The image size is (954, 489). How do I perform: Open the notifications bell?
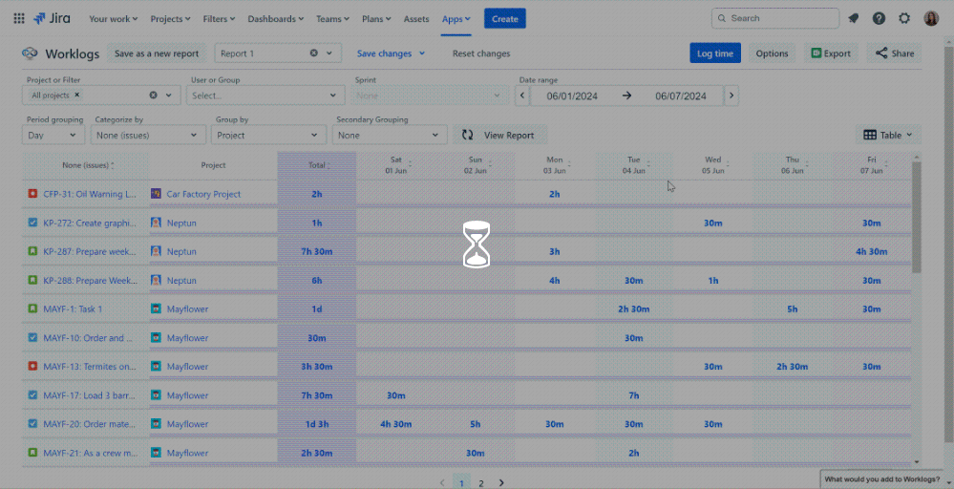tap(854, 19)
